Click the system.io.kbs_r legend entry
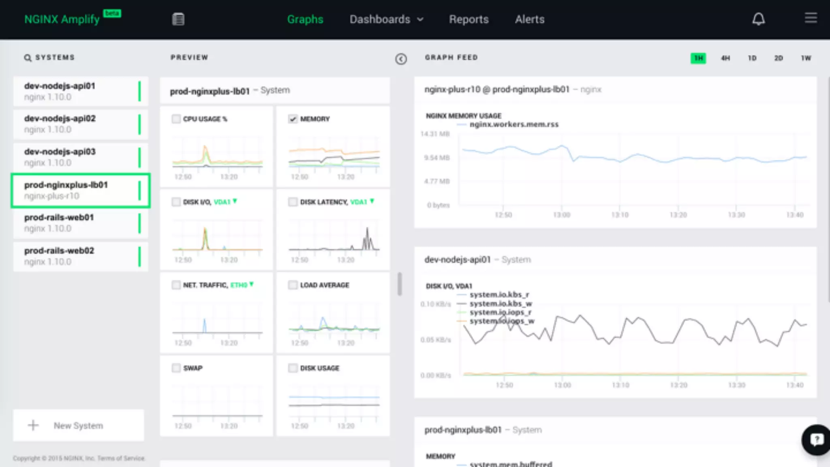Viewport: 830px width, 467px height. coord(493,294)
